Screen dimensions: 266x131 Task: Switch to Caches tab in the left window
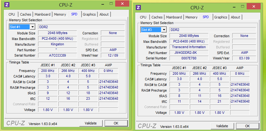click(26, 14)
